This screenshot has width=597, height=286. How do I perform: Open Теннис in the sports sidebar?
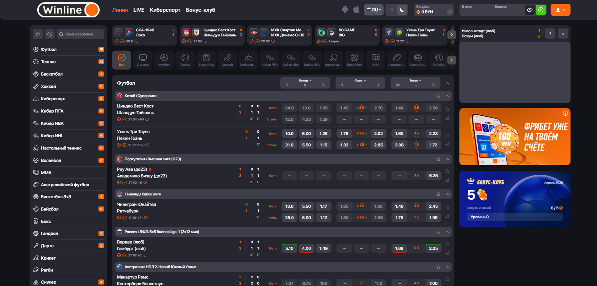[x=48, y=62]
